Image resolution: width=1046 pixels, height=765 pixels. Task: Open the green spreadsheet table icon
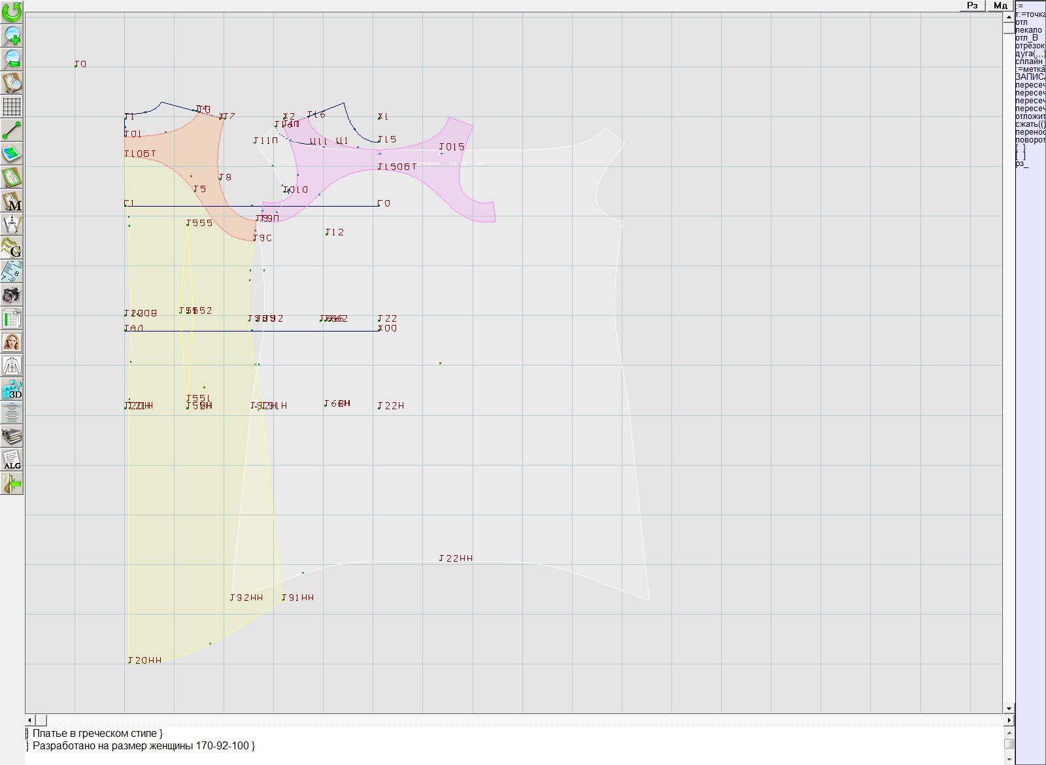click(12, 318)
